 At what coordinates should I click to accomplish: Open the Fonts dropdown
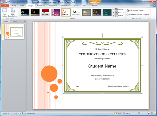(120, 13)
